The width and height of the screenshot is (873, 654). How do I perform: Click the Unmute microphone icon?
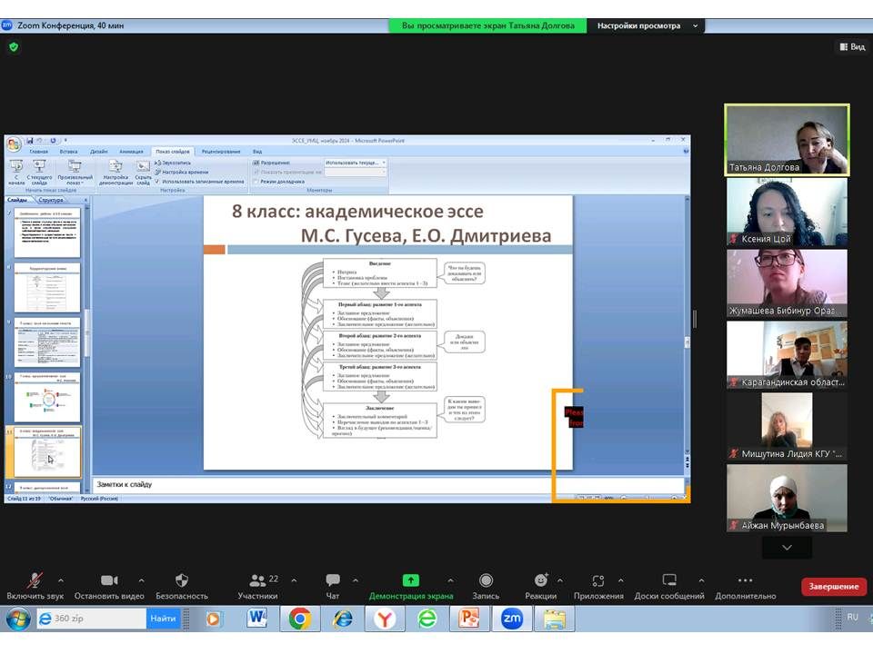[x=35, y=580]
